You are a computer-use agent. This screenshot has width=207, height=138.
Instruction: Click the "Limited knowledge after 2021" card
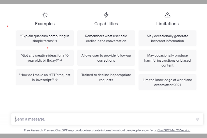click(x=167, y=82)
